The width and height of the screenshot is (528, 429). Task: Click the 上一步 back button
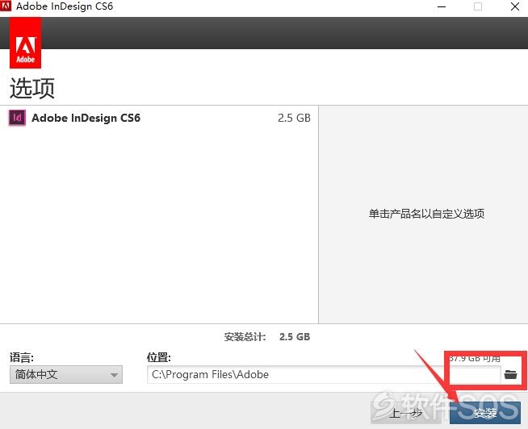[406, 413]
